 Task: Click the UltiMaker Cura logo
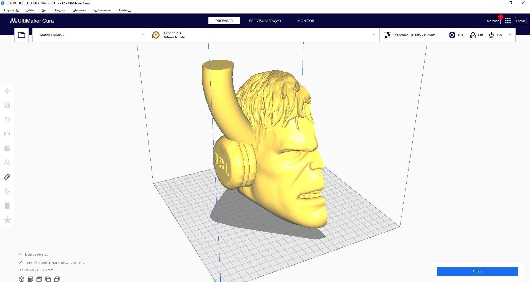[32, 21]
